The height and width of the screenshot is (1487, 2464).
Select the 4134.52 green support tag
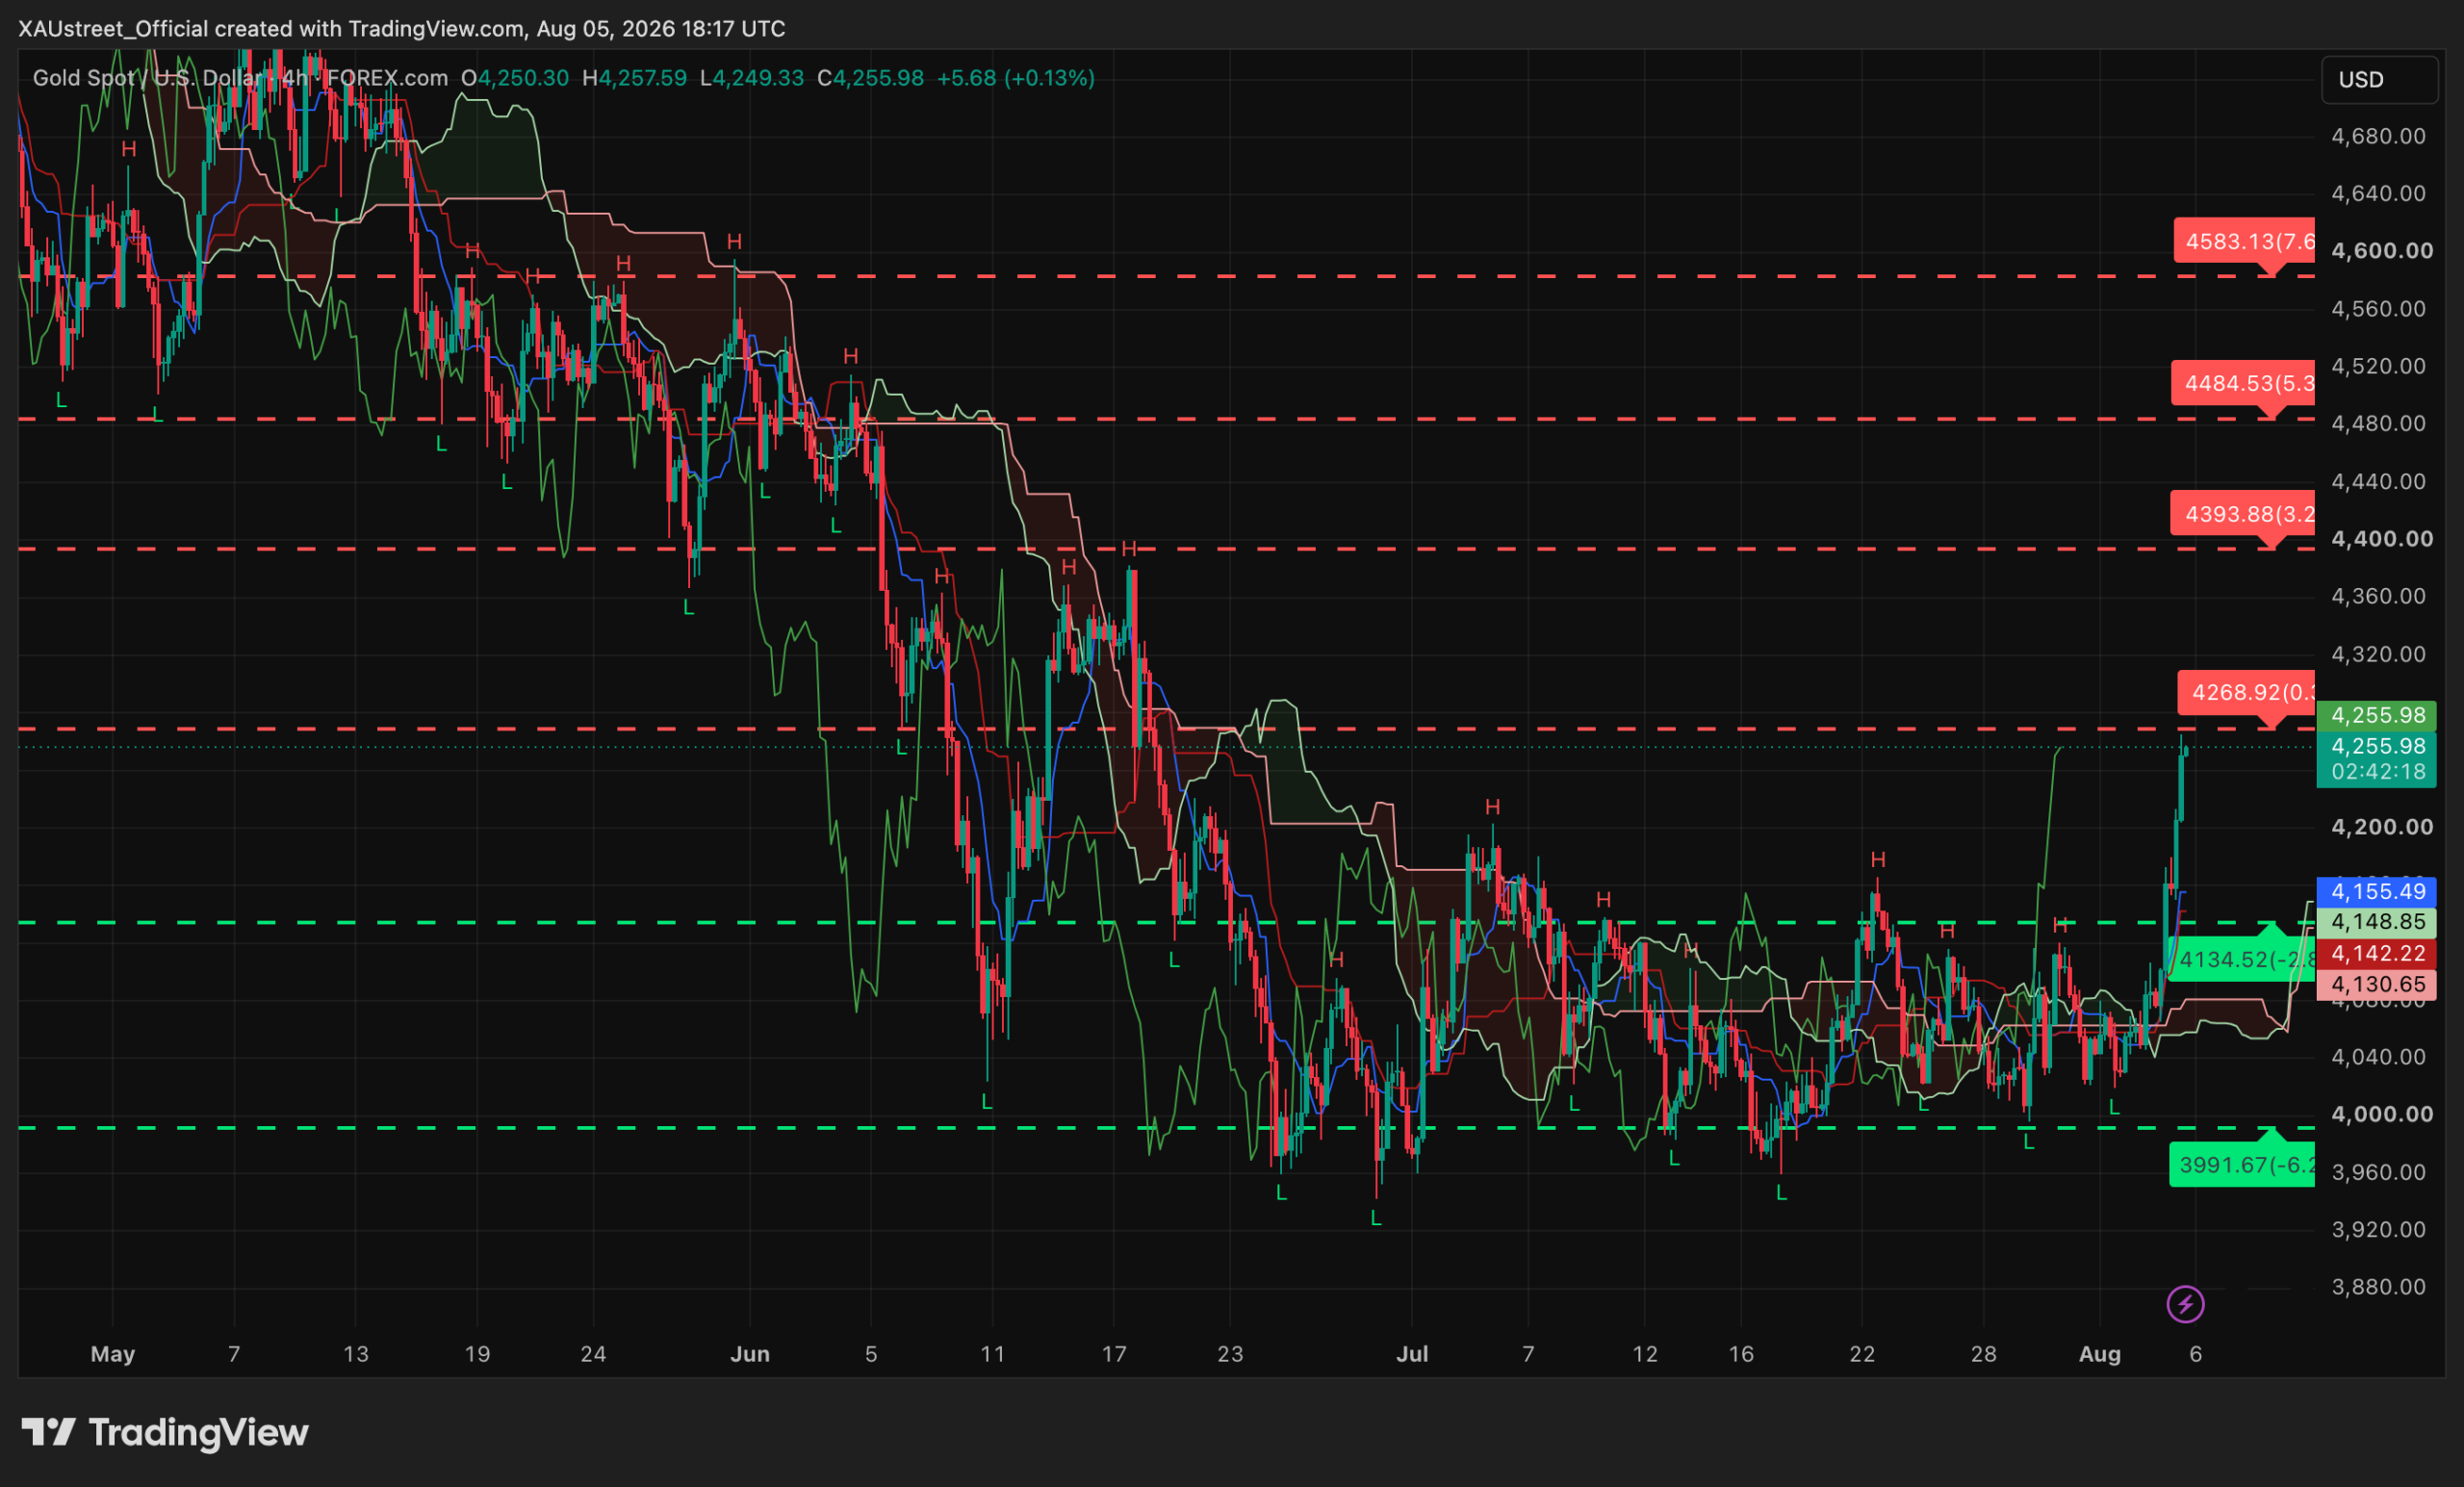click(x=2241, y=960)
